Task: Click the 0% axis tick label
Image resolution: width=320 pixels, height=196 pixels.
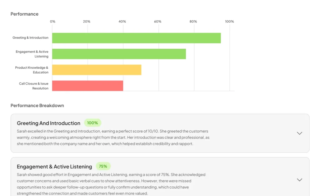Action: [x=52, y=22]
